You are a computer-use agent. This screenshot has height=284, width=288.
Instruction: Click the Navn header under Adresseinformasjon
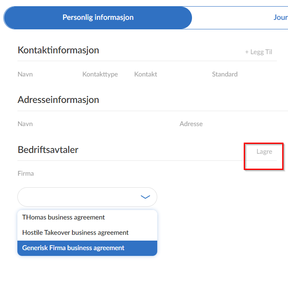(x=25, y=124)
